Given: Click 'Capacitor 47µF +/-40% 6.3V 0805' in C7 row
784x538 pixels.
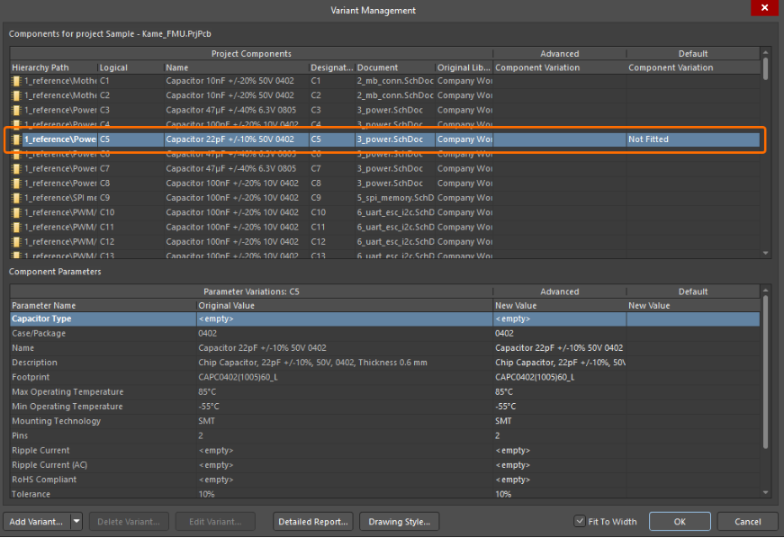Looking at the screenshot, I should tap(236, 169).
